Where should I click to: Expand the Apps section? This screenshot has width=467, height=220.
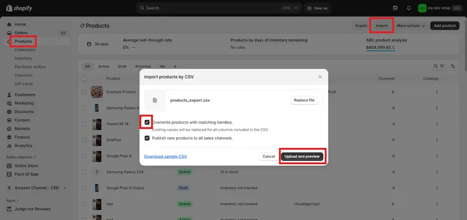12,201
